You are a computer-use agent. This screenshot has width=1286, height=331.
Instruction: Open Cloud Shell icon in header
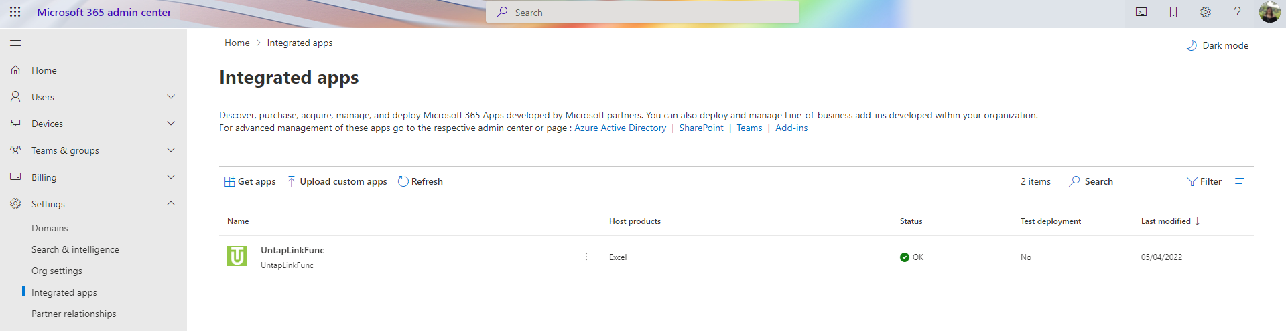(x=1141, y=12)
